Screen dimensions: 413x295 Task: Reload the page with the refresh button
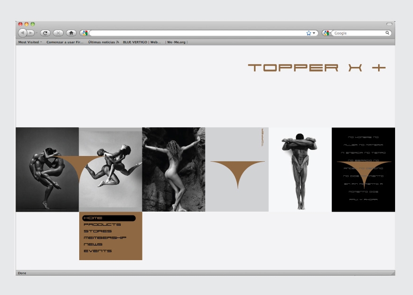pyautogui.click(x=45, y=33)
